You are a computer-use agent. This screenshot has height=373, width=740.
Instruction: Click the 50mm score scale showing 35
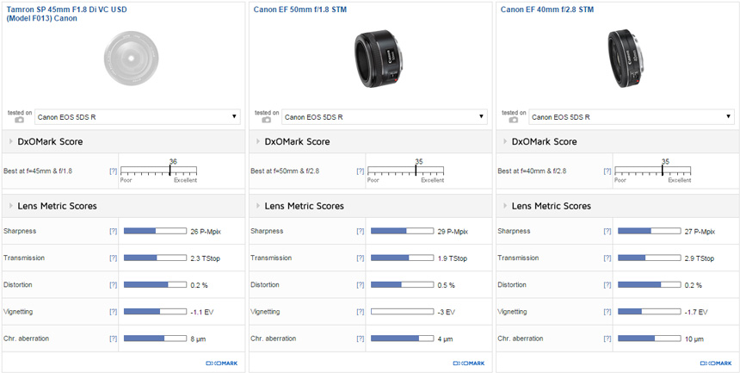[406, 171]
